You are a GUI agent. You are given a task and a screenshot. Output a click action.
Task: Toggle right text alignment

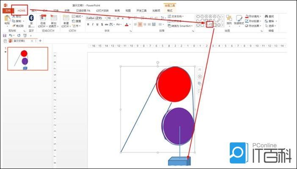click(145, 25)
